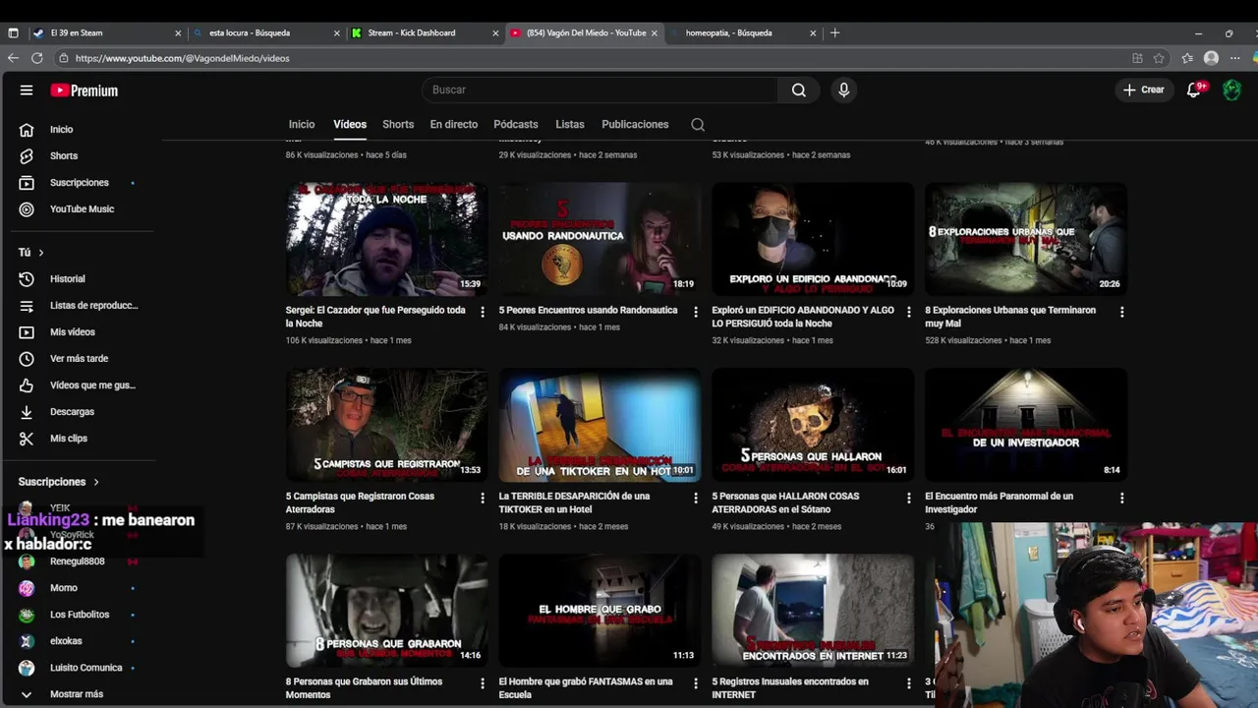
Task: Open options for Sergei El Cazador video
Action: [x=483, y=312]
